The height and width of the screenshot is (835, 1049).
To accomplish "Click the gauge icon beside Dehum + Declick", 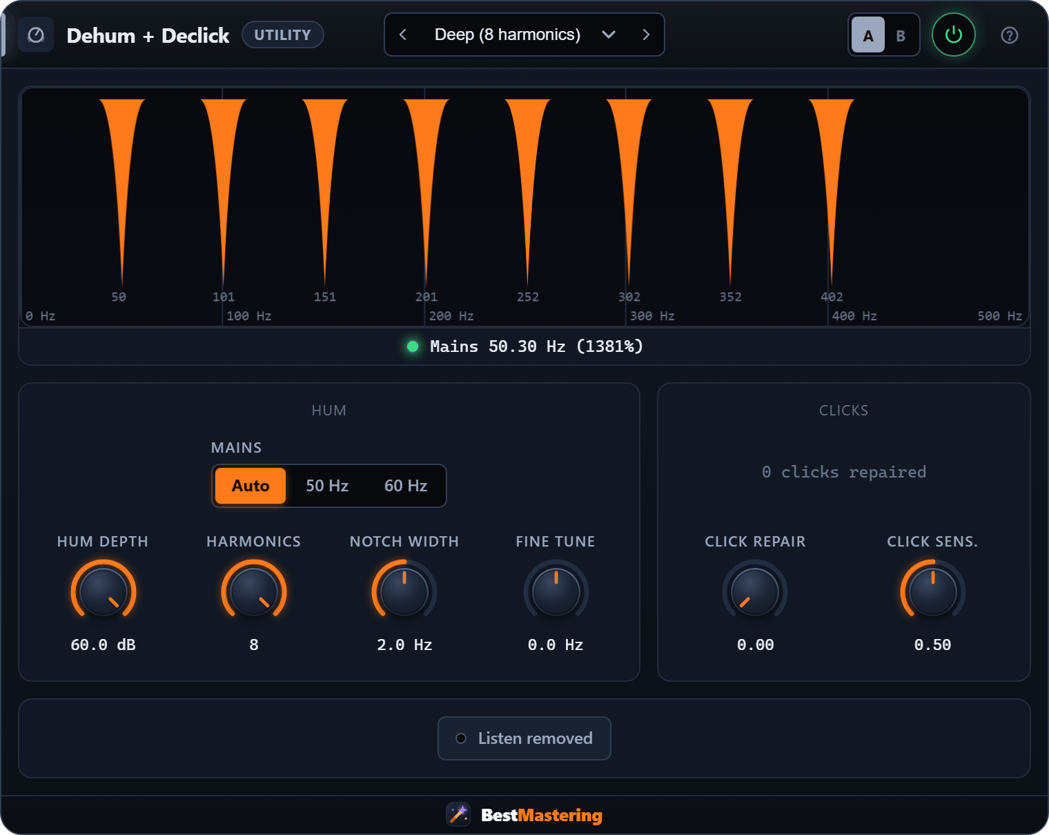I will (36, 35).
